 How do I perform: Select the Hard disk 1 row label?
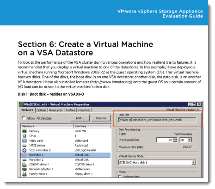tap(36, 155)
